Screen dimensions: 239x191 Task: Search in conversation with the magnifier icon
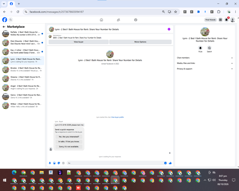pos(209,48)
